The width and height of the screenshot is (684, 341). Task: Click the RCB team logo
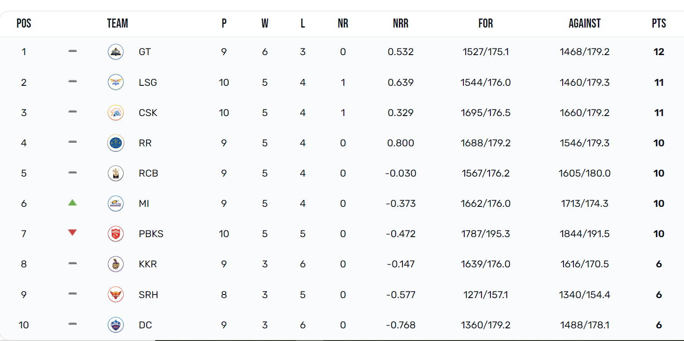pos(116,173)
